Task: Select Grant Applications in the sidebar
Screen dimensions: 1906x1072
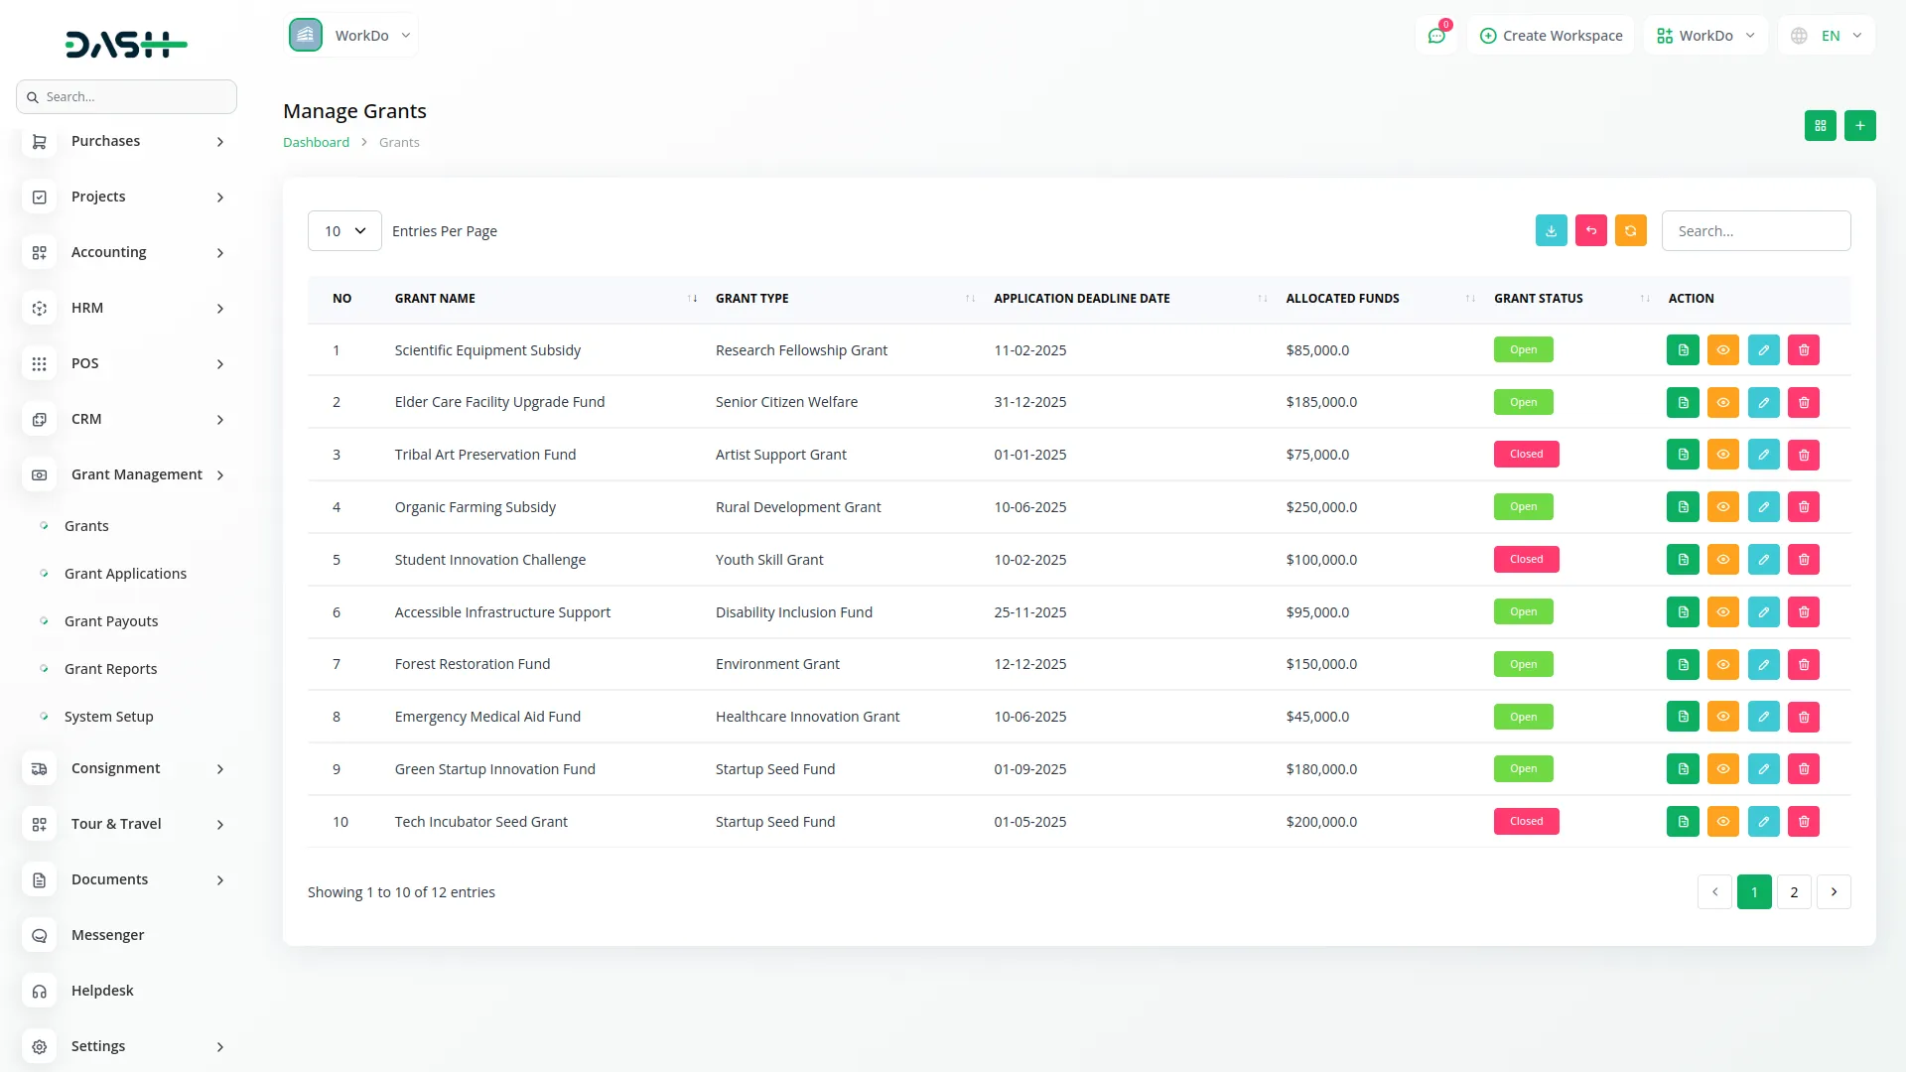Action: pyautogui.click(x=125, y=573)
